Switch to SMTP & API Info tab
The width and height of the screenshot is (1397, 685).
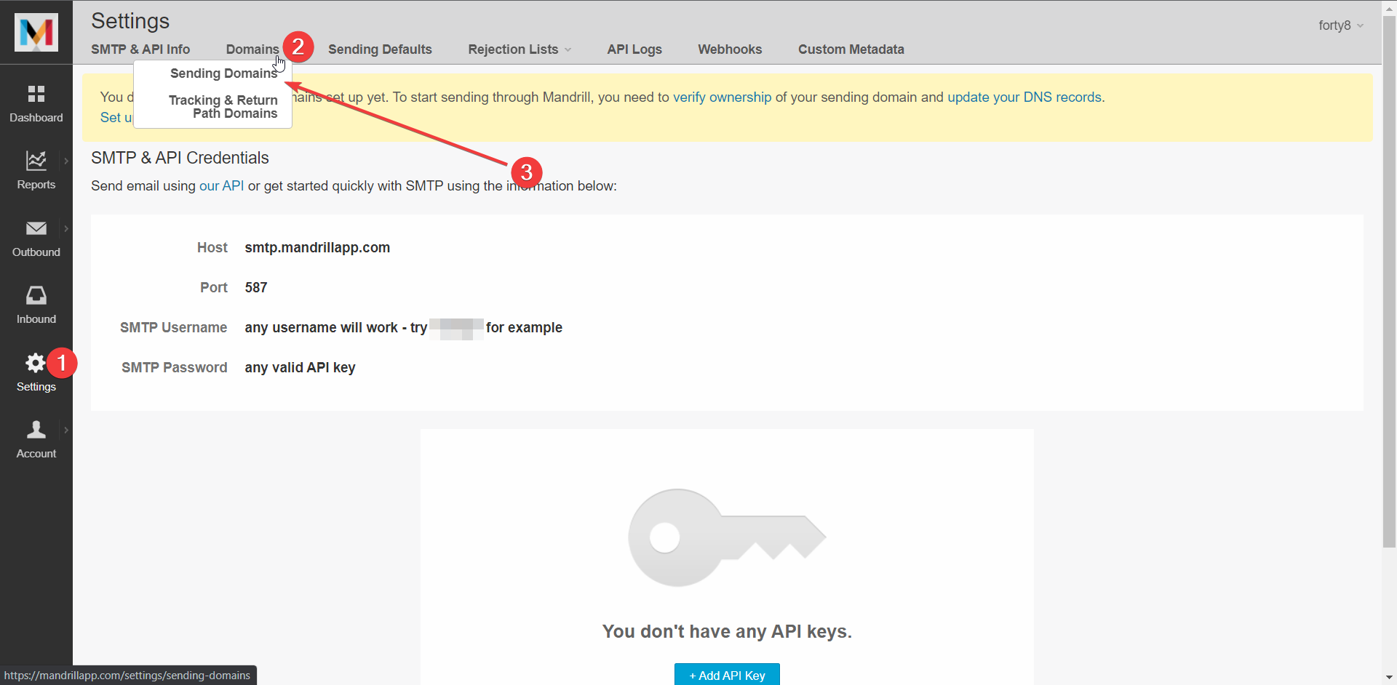click(x=140, y=49)
